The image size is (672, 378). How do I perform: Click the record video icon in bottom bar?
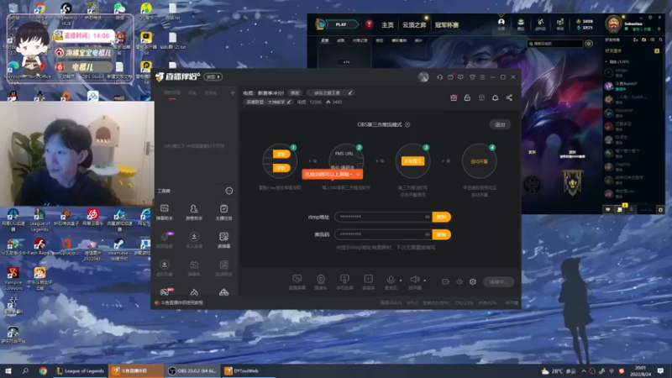click(446, 281)
